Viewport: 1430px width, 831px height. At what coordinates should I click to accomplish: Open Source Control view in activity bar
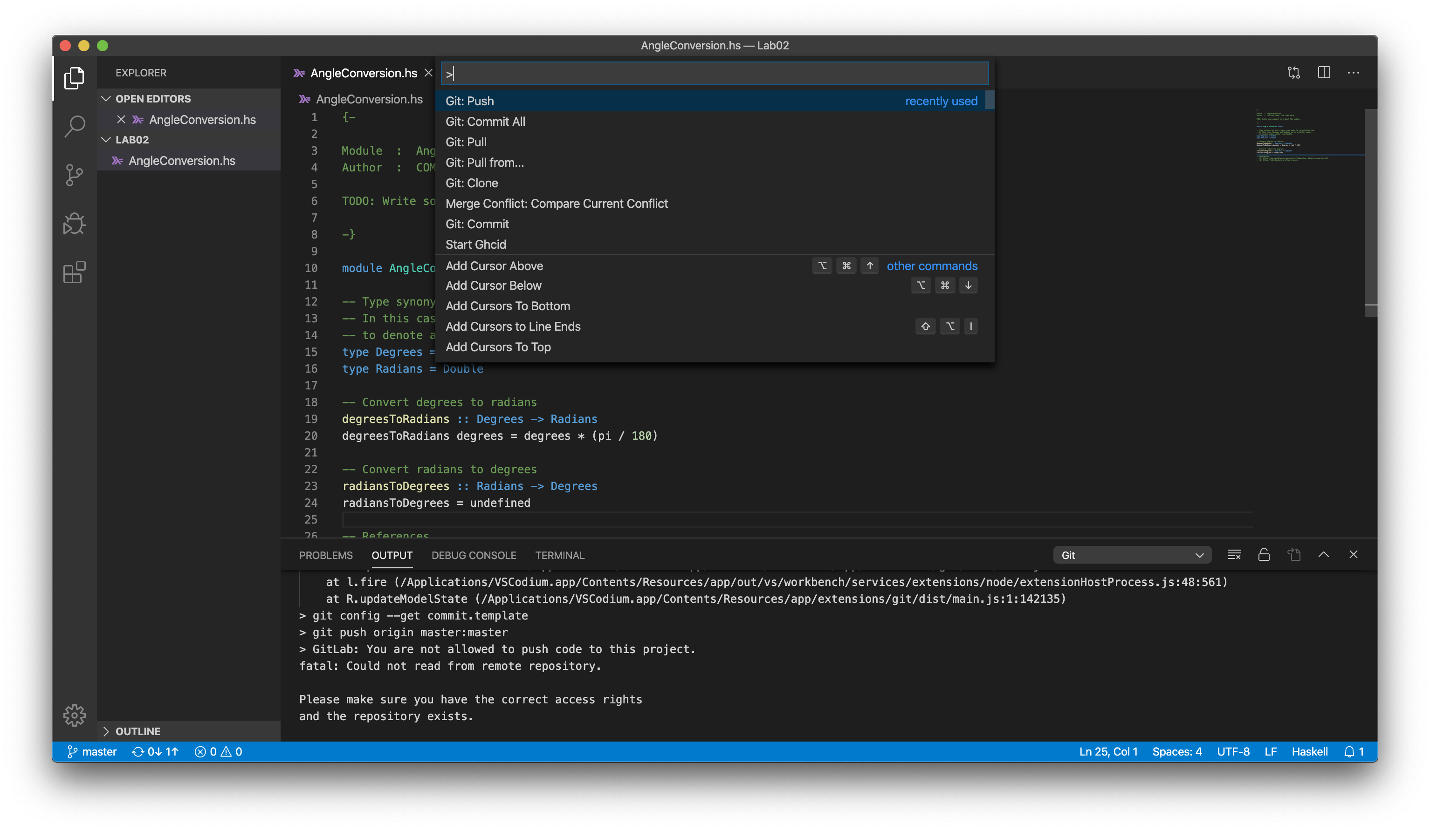click(74, 175)
